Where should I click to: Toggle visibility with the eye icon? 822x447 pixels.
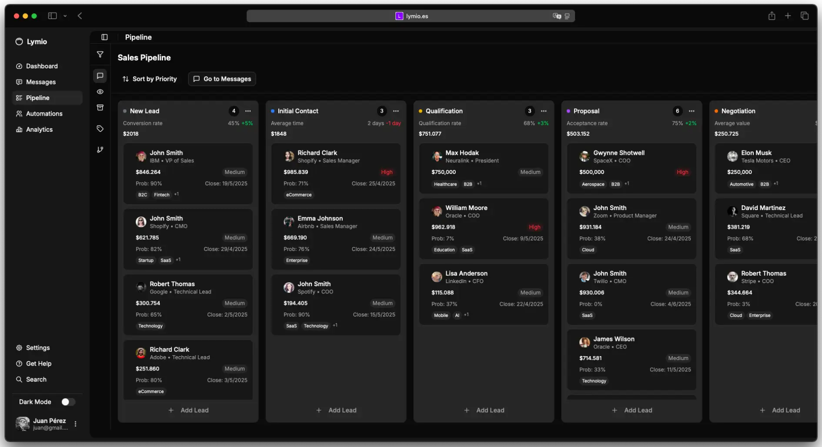pos(100,92)
